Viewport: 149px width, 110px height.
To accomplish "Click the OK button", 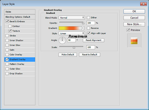I will coord(134,11).
